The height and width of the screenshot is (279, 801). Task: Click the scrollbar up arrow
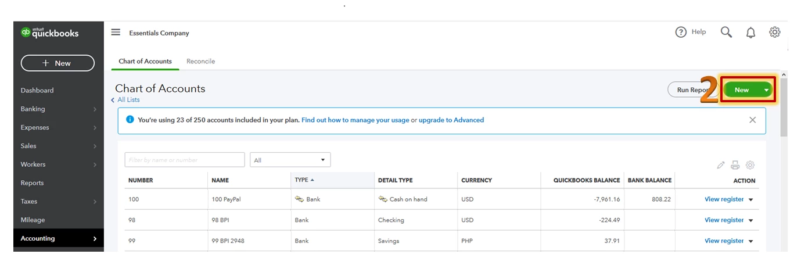coord(784,74)
